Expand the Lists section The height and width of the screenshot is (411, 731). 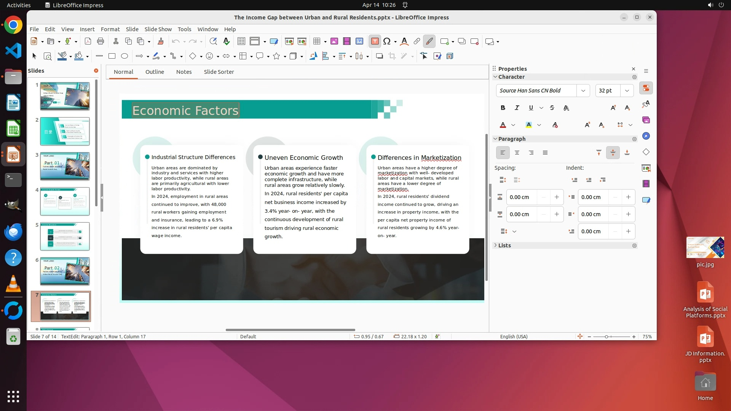pyautogui.click(x=504, y=245)
